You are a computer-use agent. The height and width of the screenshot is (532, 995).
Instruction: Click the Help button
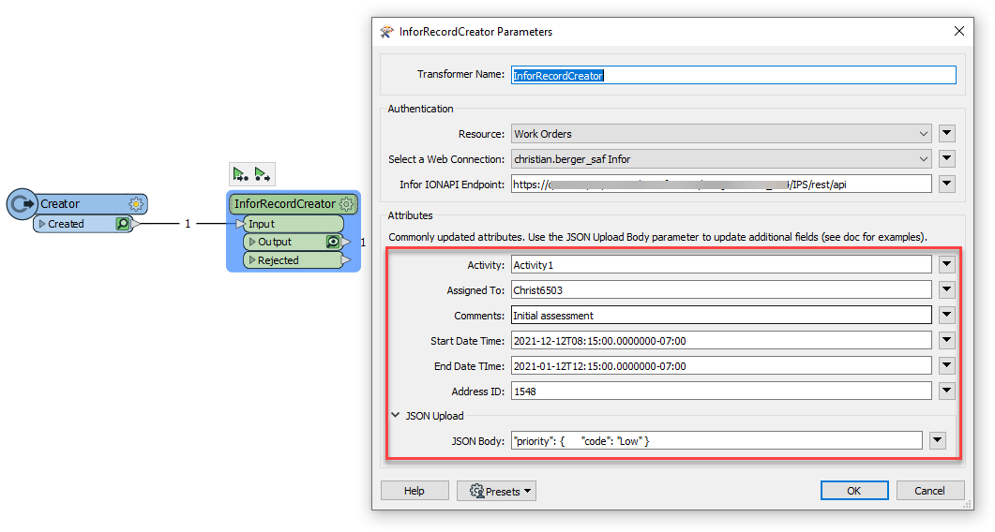pos(414,491)
